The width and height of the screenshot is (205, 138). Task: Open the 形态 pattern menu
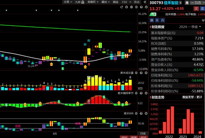137,2
